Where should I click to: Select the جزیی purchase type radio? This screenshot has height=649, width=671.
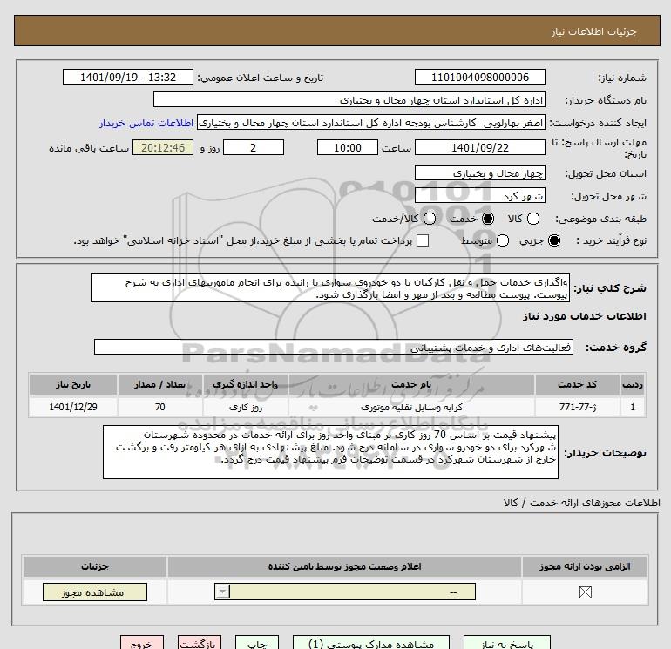pyautogui.click(x=553, y=240)
